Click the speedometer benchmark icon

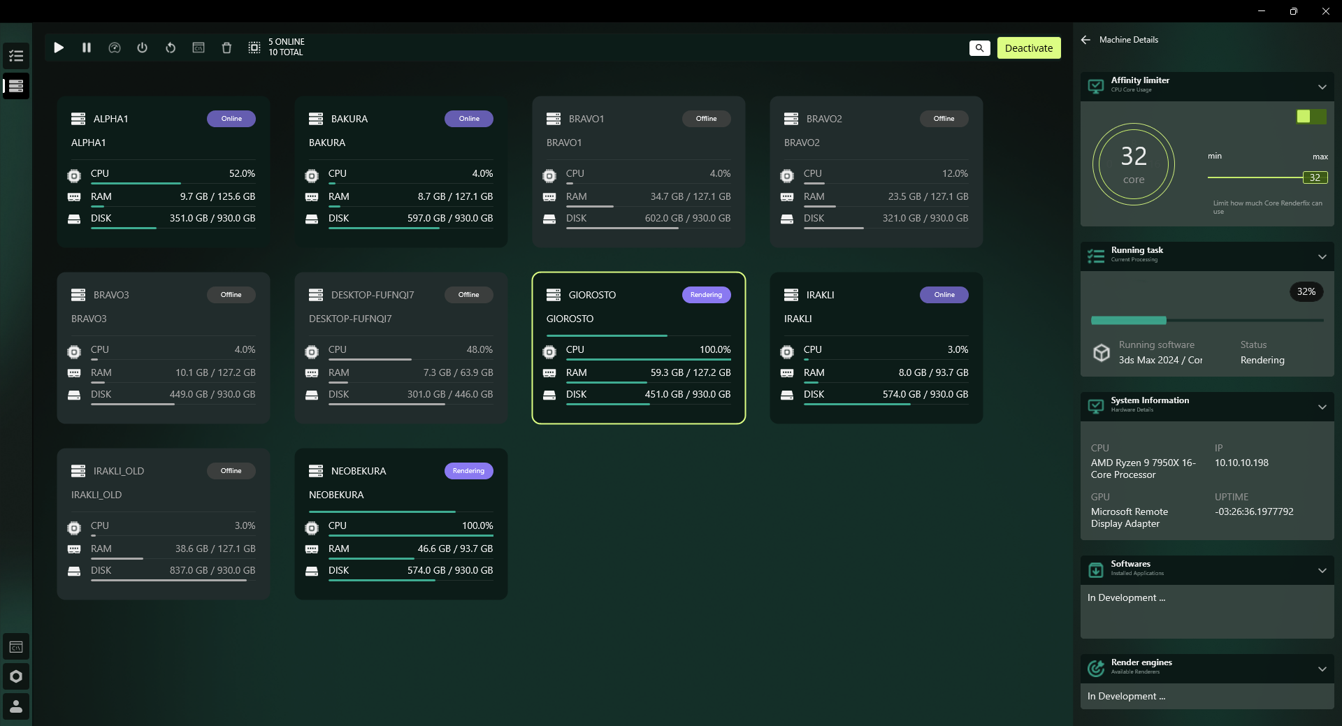pos(115,48)
